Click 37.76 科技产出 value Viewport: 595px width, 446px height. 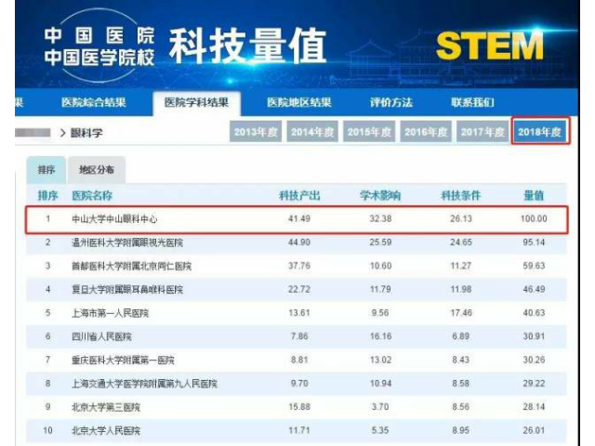[299, 266]
